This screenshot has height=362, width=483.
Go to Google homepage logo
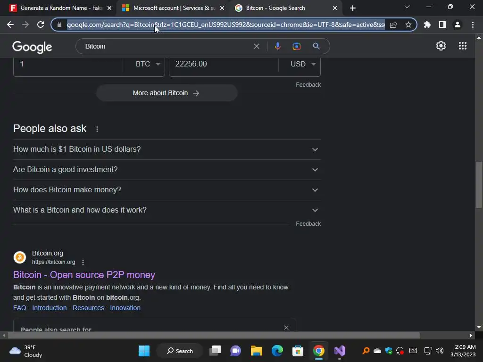(x=32, y=47)
